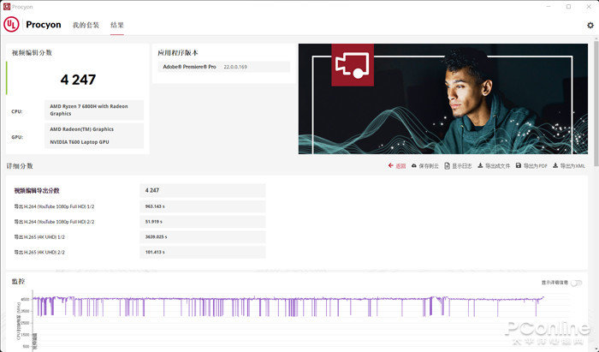Click the AMD Ryzen 7 6800H CPU value
The image size is (599, 352).
point(94,110)
